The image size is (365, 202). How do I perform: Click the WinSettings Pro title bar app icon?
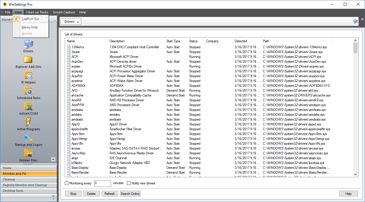[x=5, y=4]
